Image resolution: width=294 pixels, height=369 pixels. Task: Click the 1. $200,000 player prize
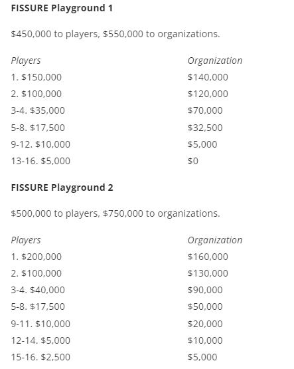37,257
